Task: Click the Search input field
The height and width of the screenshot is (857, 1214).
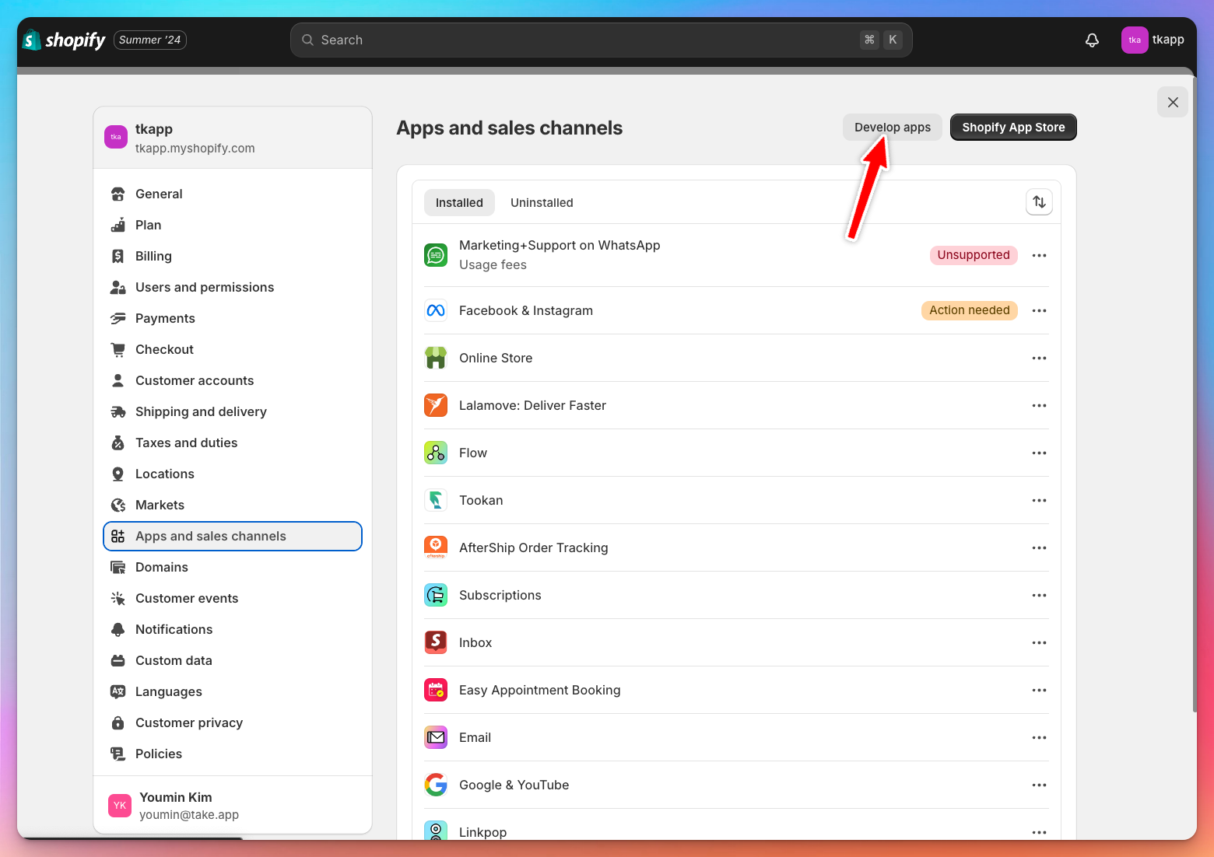Action: point(601,40)
